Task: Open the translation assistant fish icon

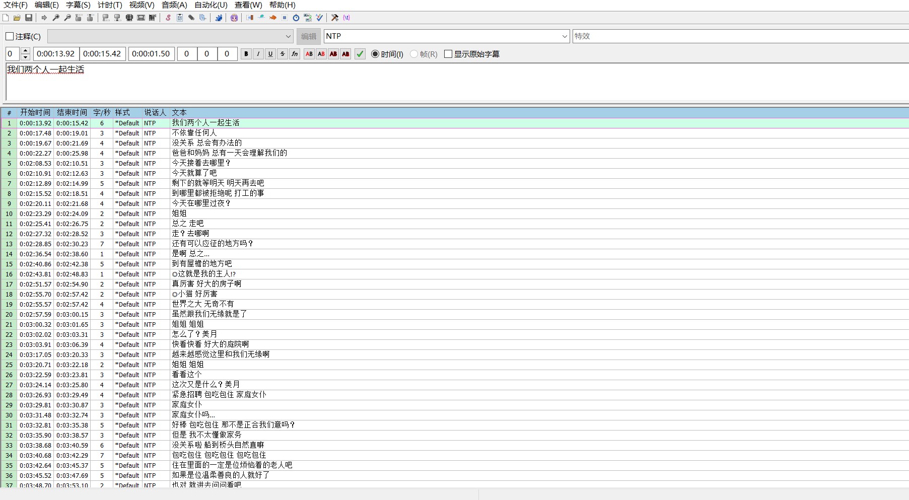Action: tap(273, 18)
